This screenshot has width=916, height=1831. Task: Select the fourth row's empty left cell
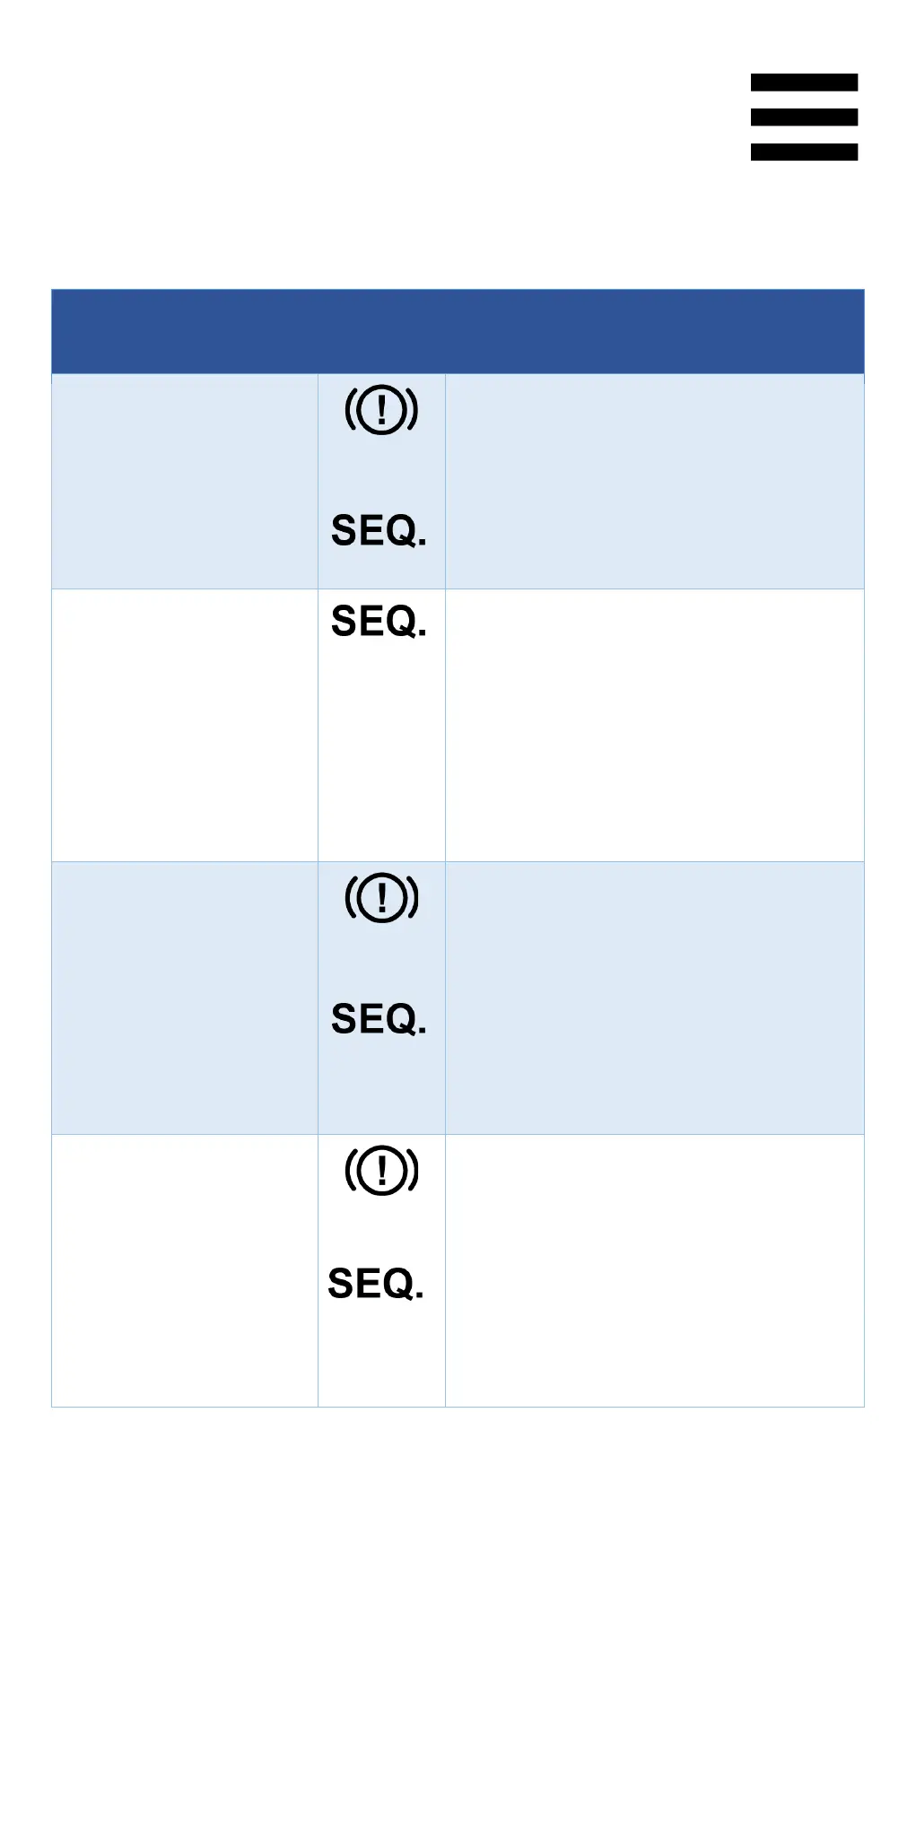click(x=185, y=1271)
